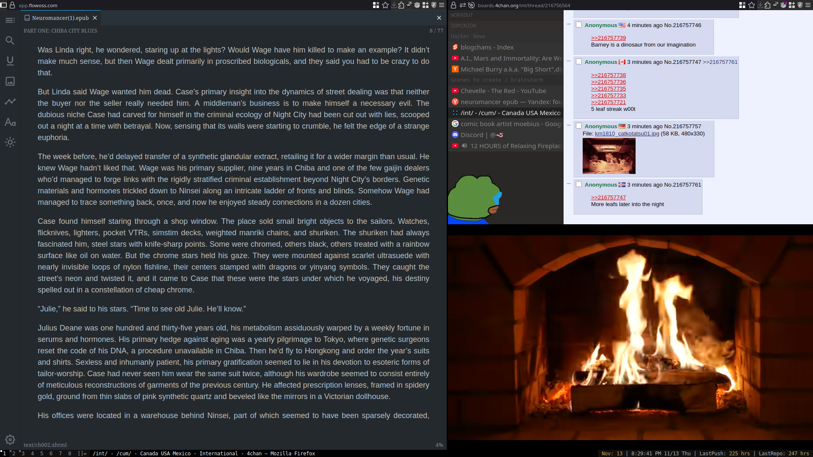Switch to the Chevelle - The Red YouTube tab
813x457 pixels.
503,91
